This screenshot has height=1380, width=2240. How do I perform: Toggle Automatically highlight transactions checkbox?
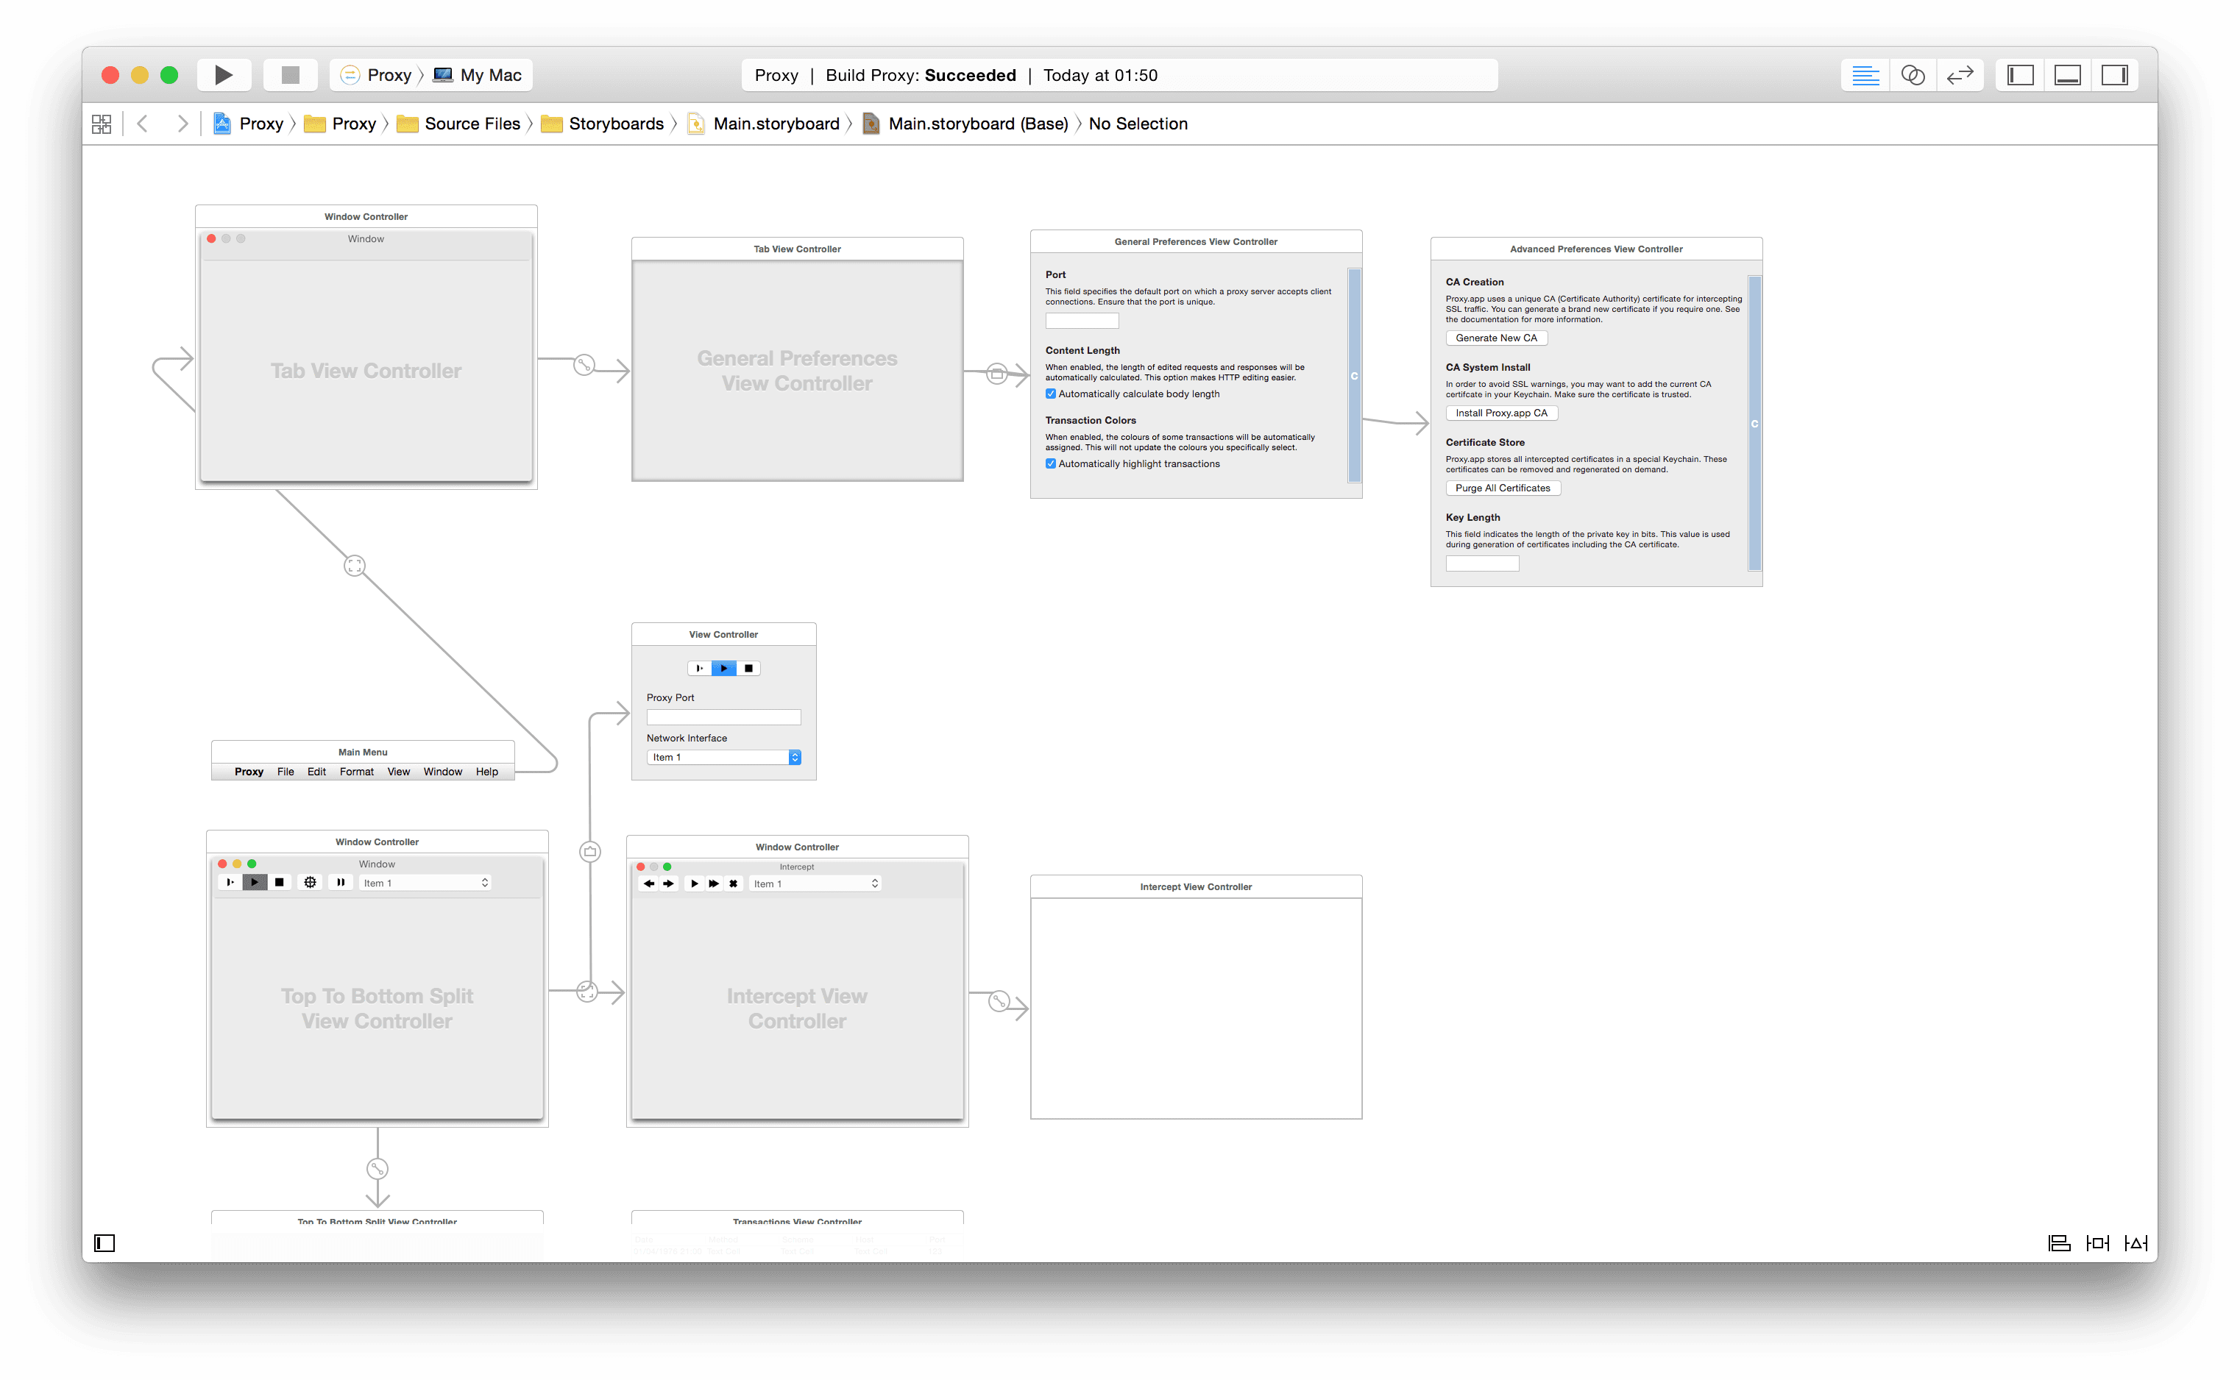tap(1051, 463)
